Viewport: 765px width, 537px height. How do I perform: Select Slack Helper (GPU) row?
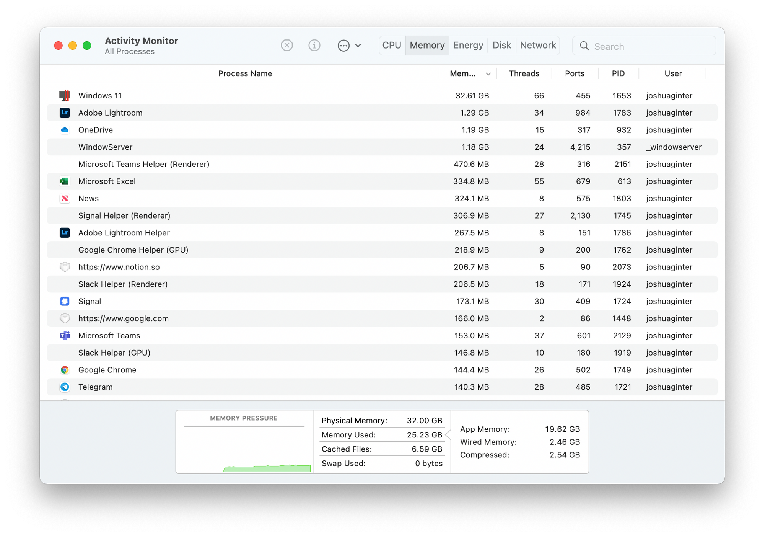[382, 353]
